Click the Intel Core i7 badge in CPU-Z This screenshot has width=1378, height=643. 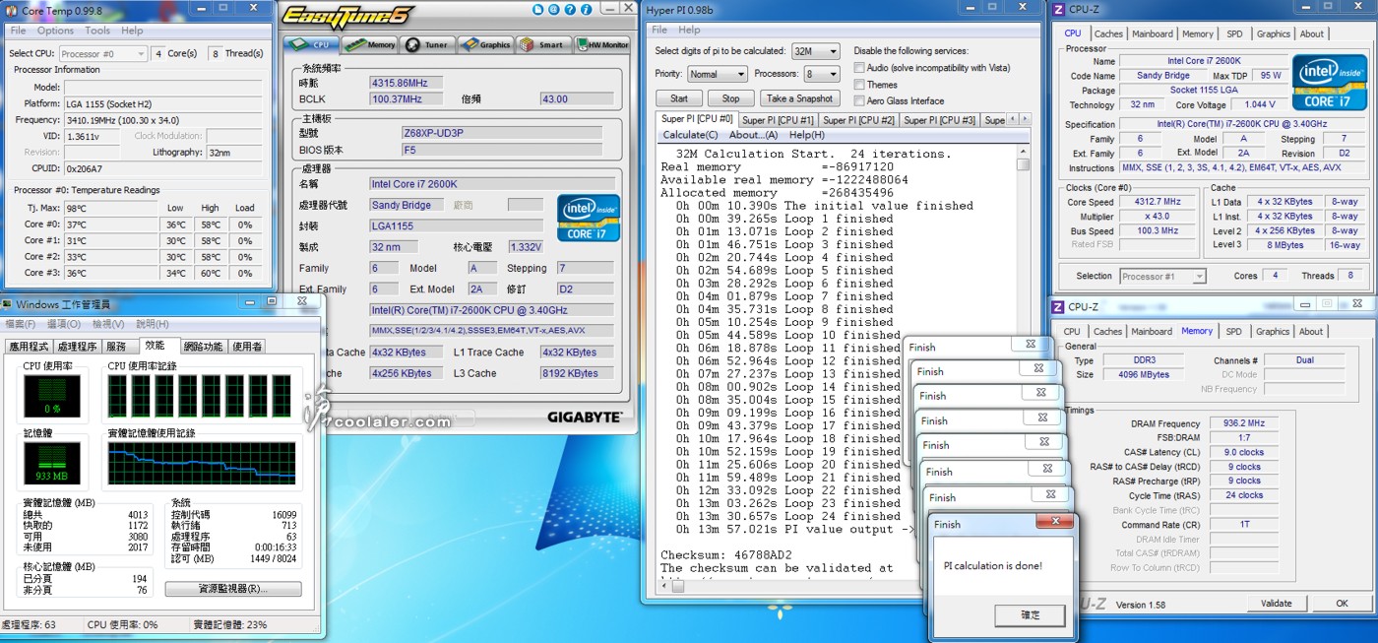tap(1328, 82)
